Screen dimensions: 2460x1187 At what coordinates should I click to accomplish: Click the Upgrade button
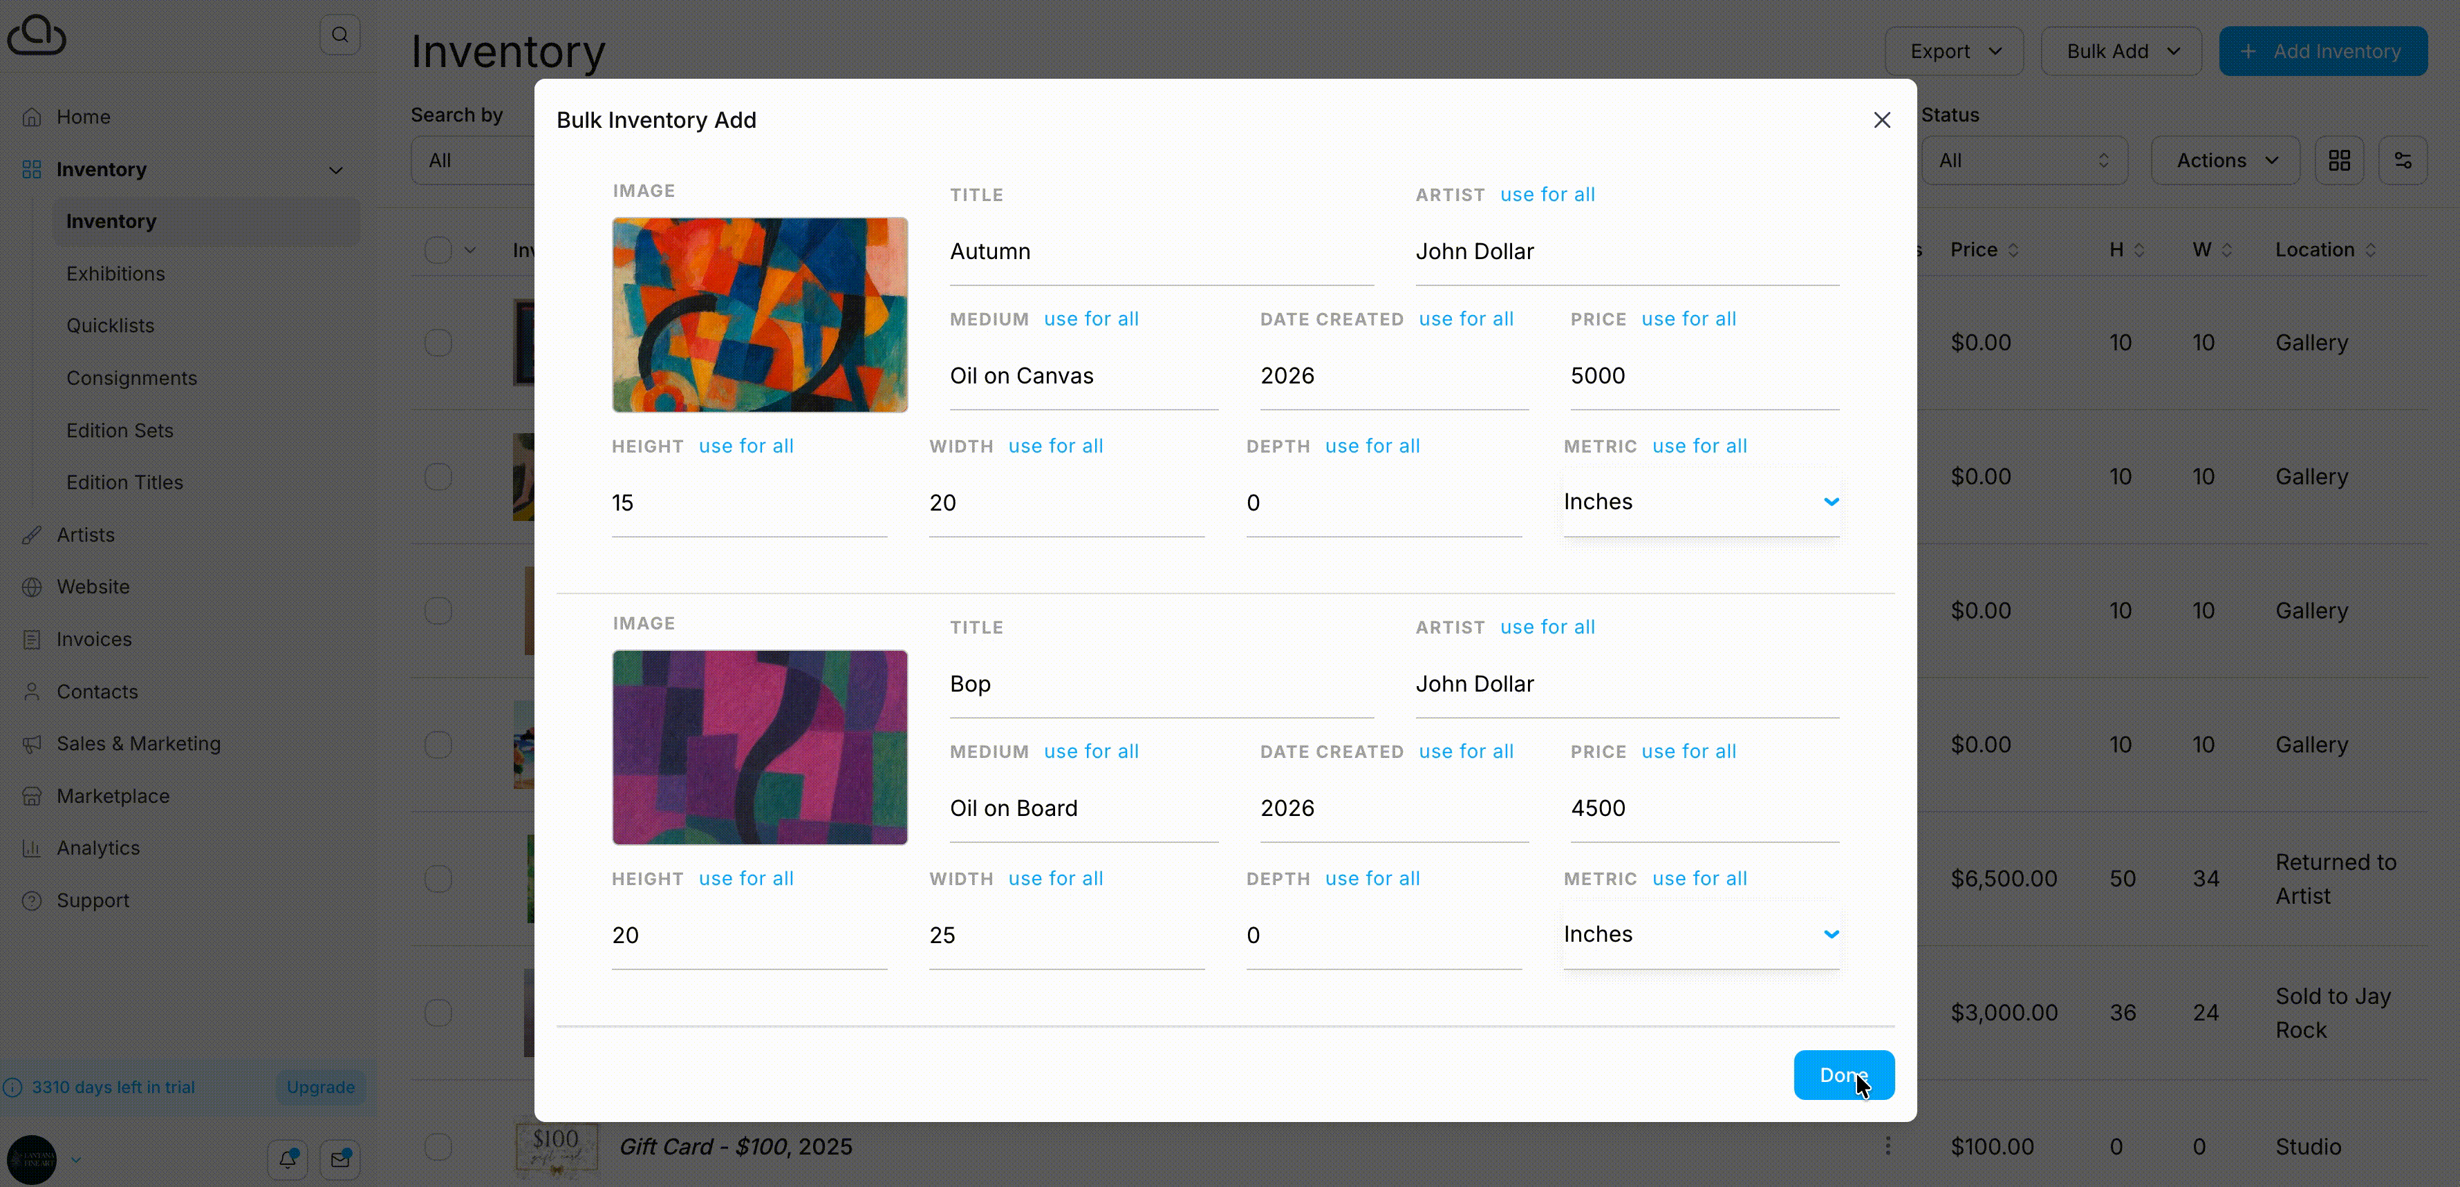point(321,1087)
